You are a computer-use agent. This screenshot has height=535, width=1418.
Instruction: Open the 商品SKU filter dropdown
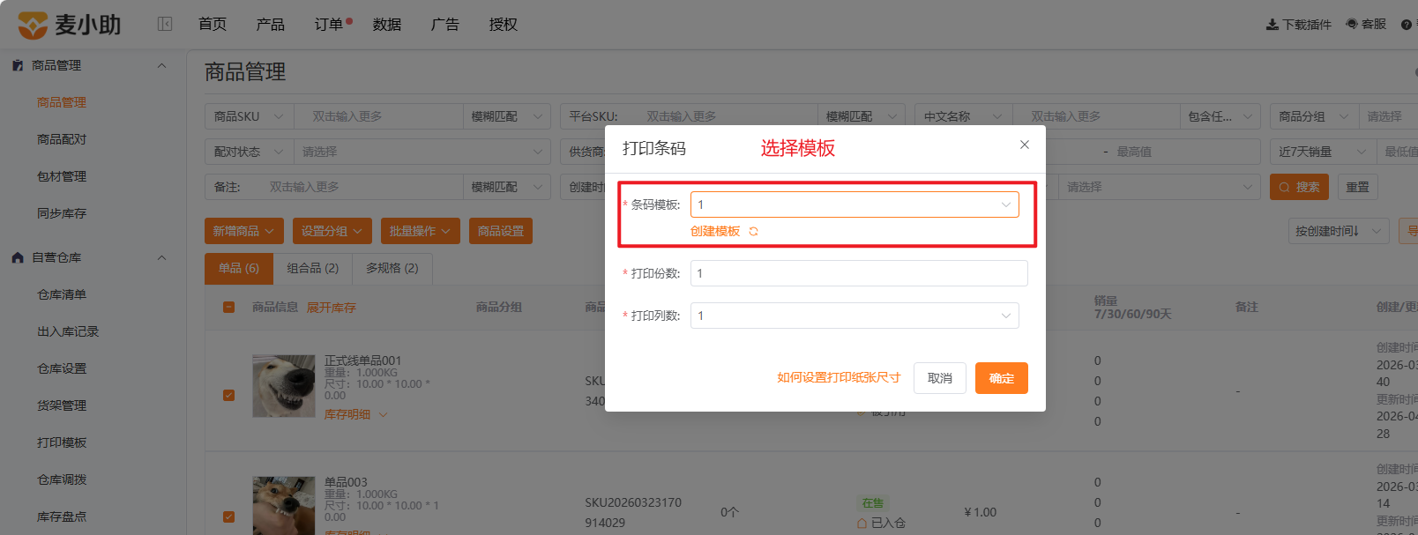249,116
